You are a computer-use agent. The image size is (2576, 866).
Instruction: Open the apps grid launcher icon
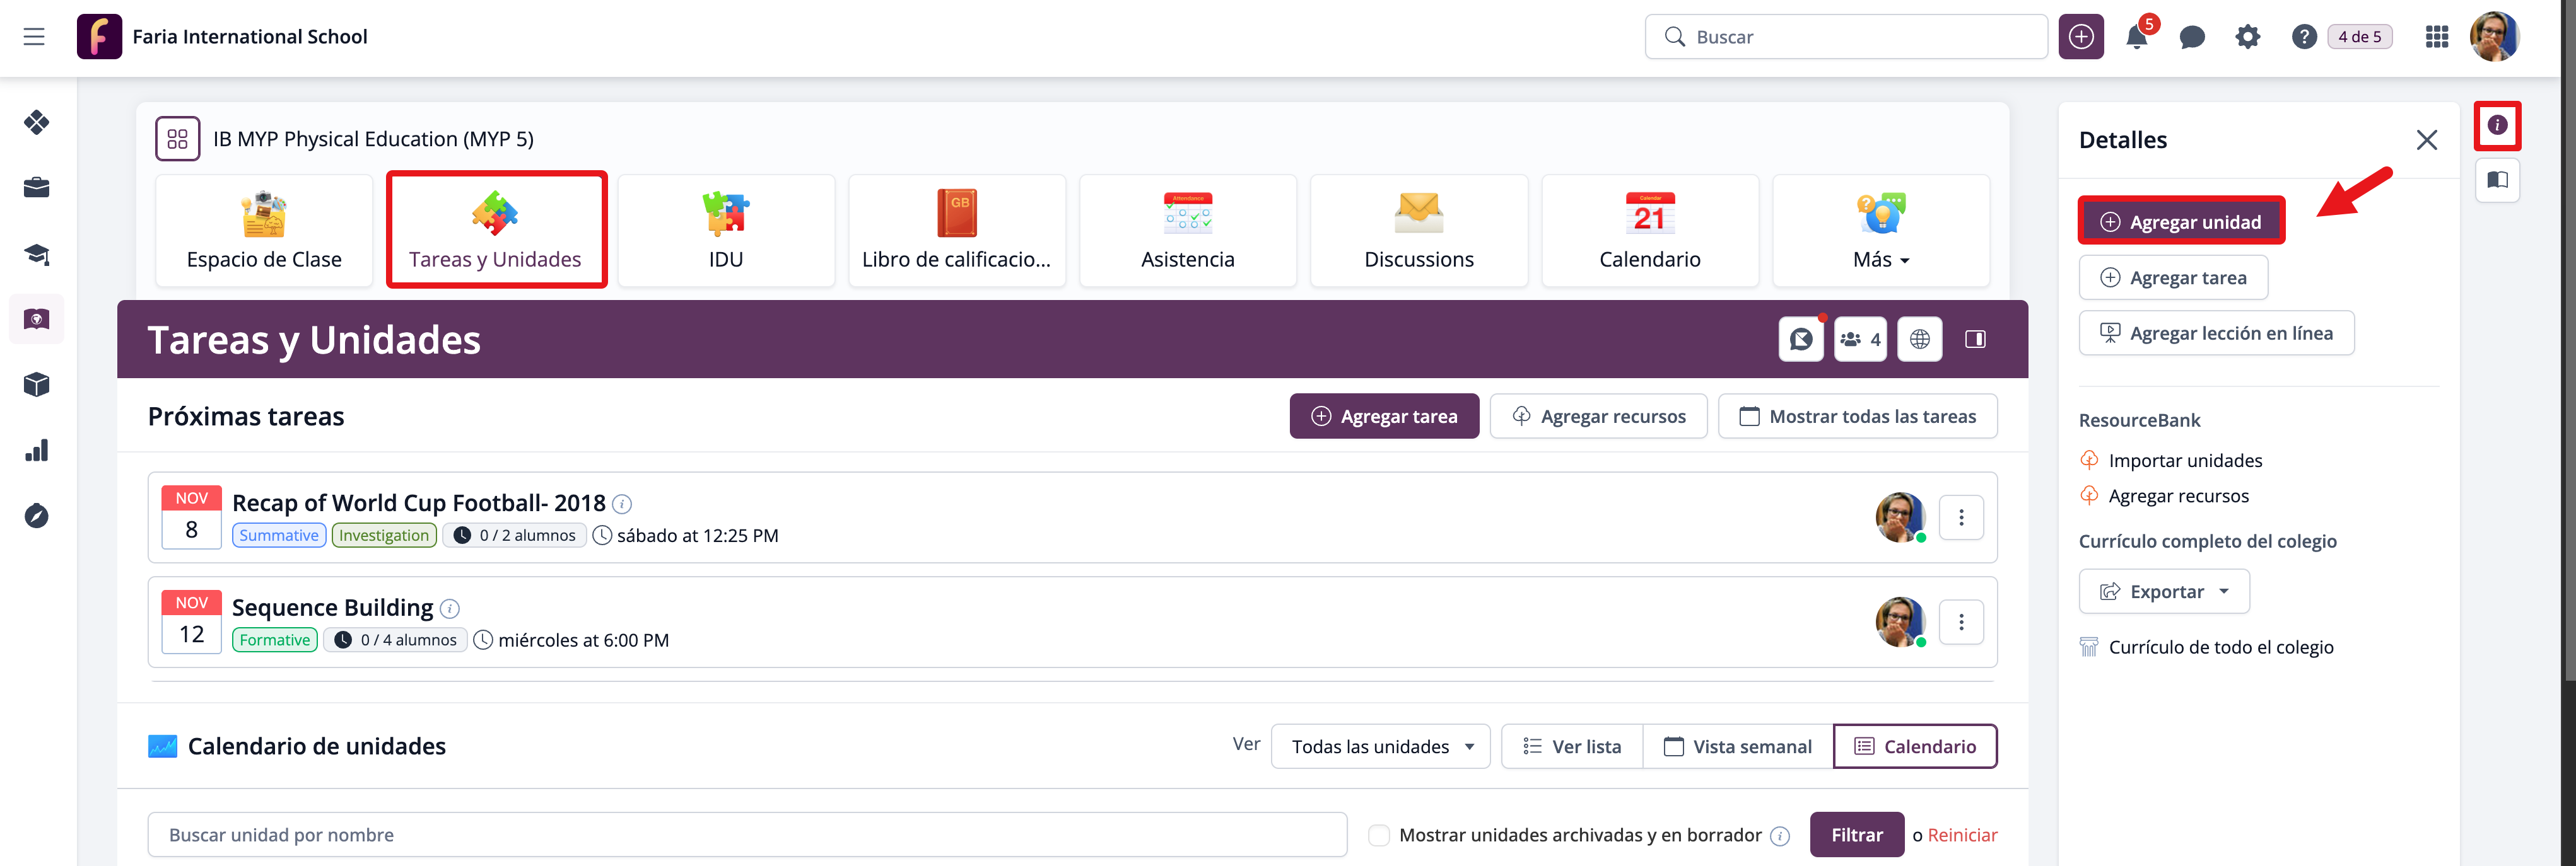click(x=2436, y=38)
